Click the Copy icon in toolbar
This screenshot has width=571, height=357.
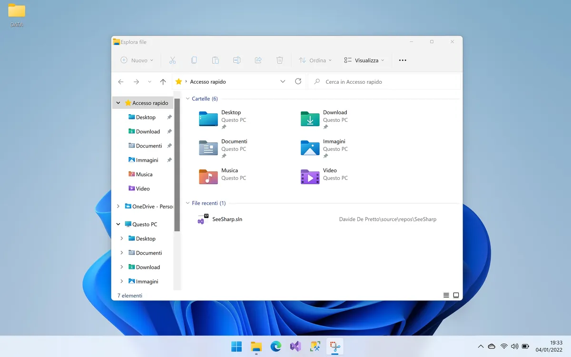tap(194, 60)
